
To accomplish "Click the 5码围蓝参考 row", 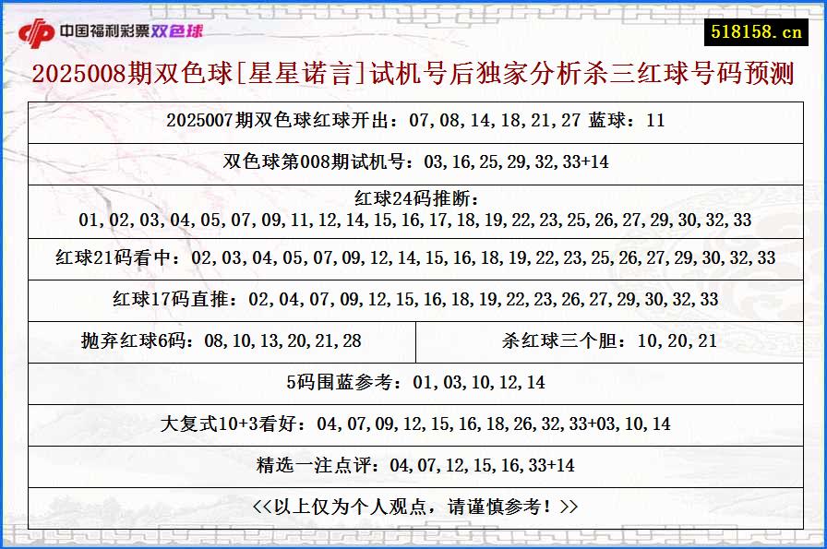I will [413, 382].
